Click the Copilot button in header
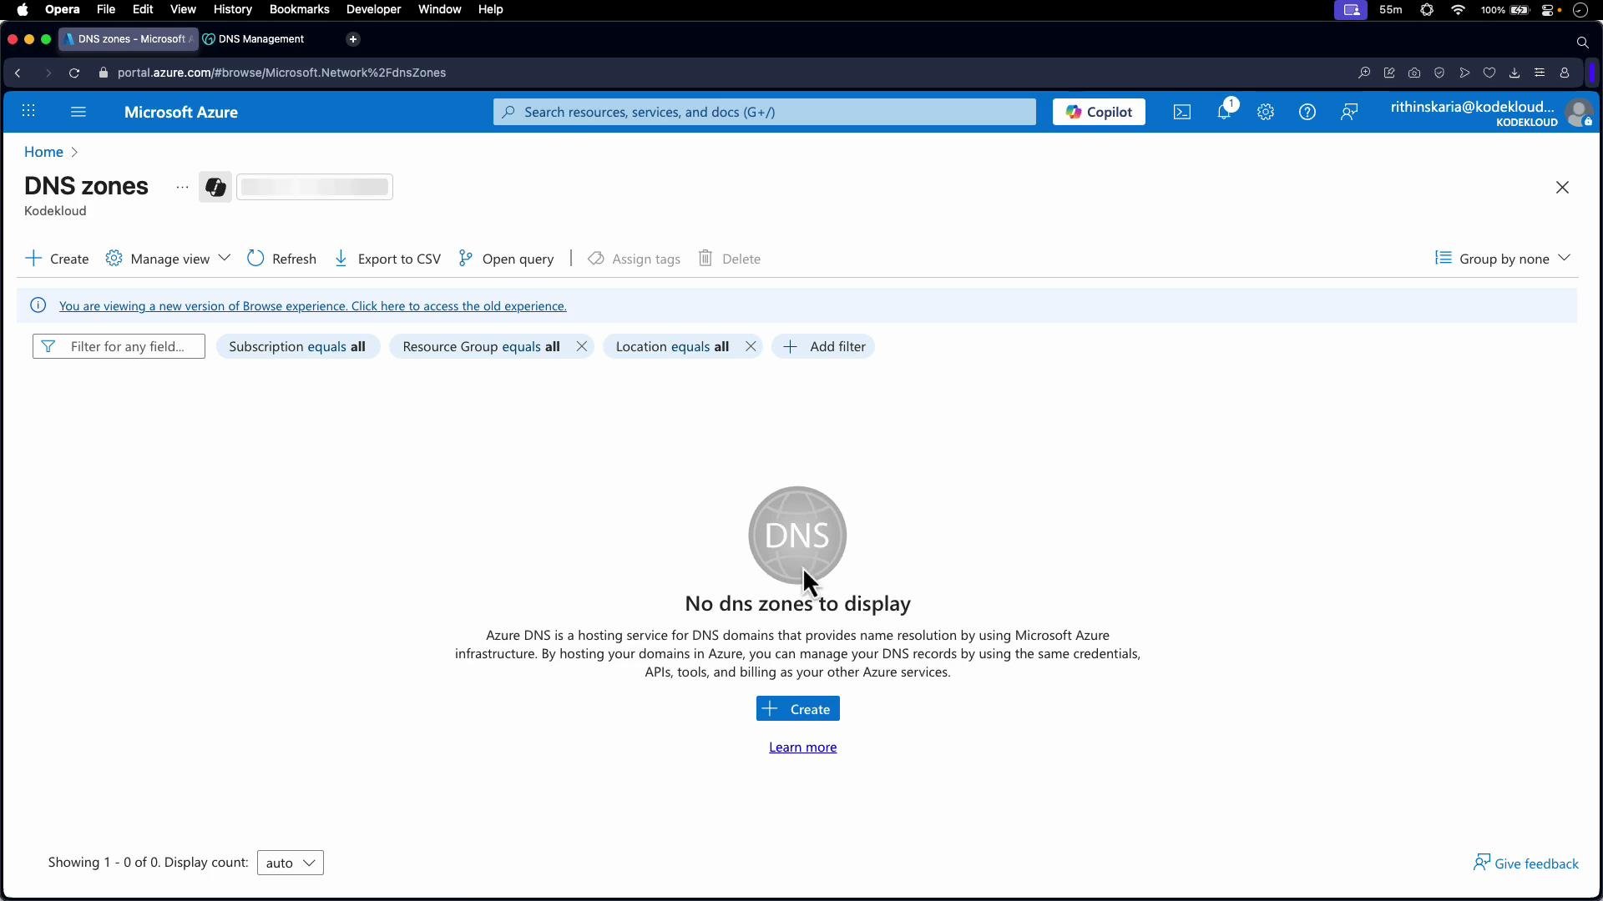 coord(1099,112)
